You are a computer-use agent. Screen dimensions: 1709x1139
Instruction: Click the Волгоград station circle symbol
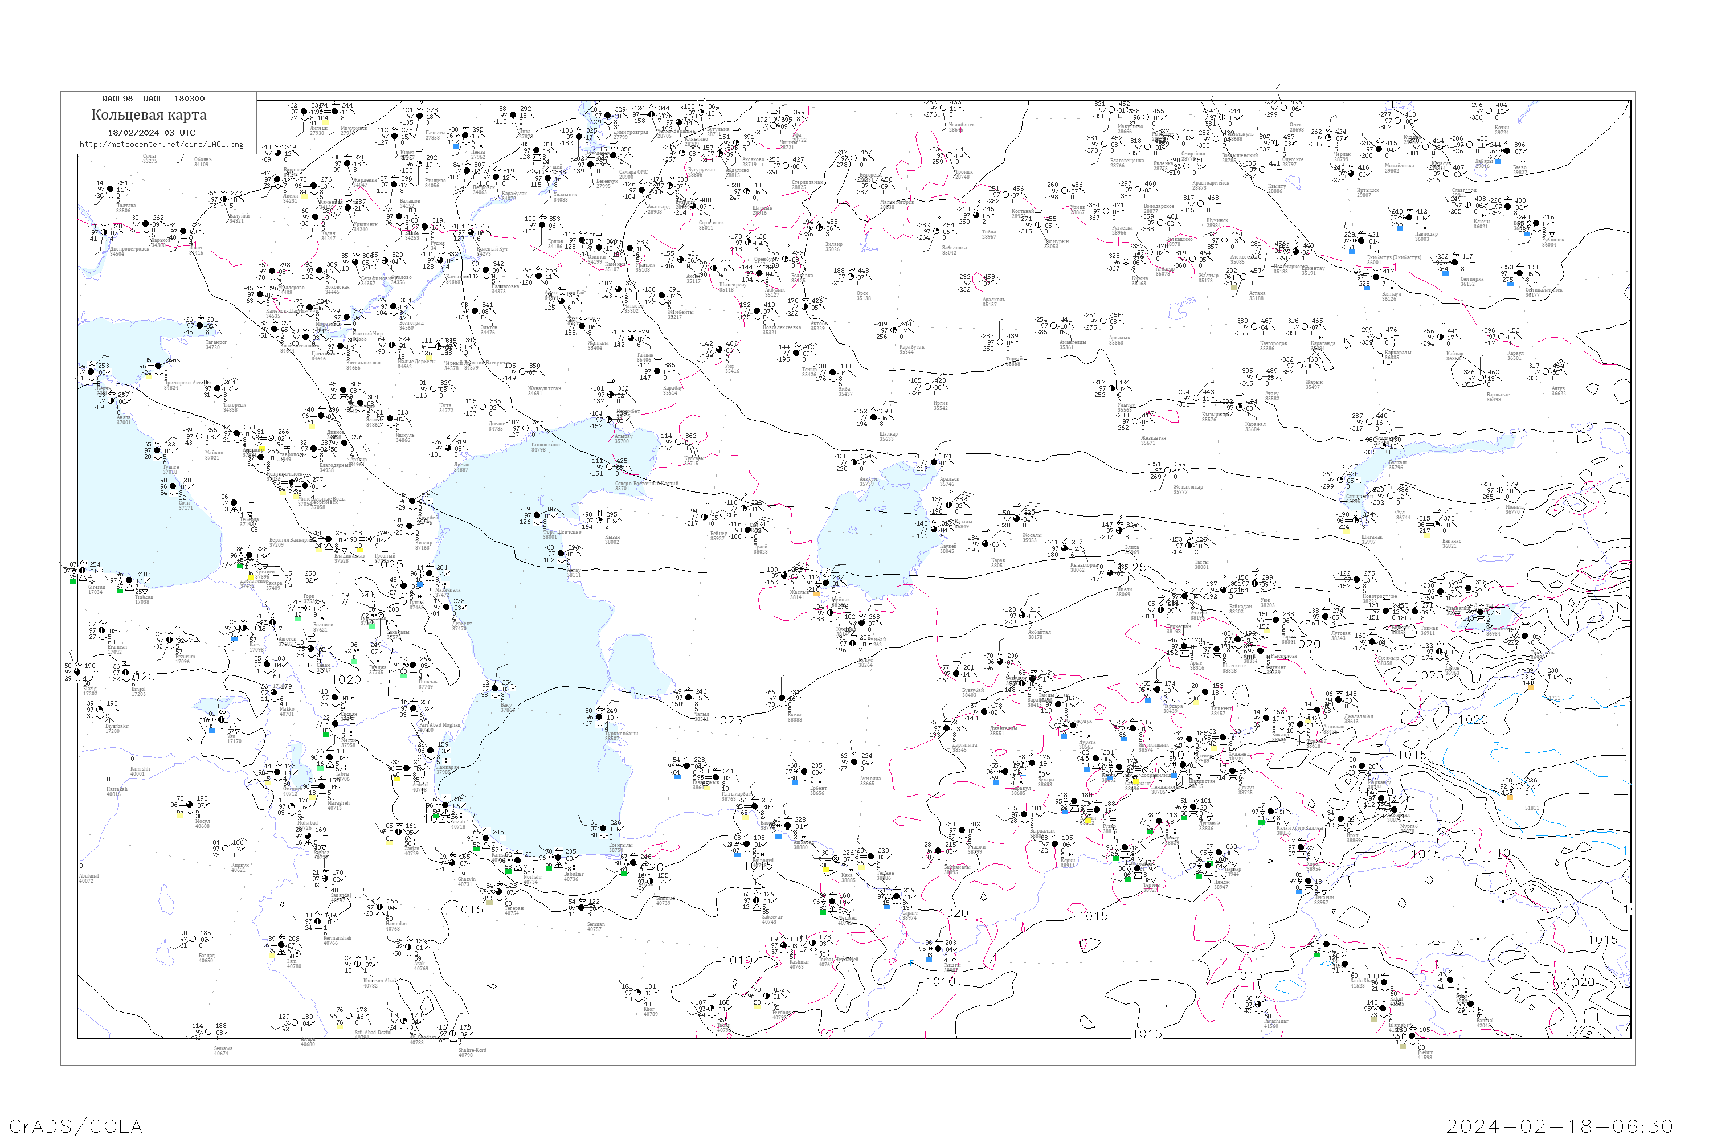(x=394, y=306)
